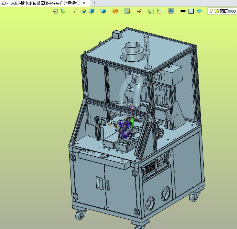
Task: Click the orange polyhedron mesh icon
Action: [x=115, y=11]
